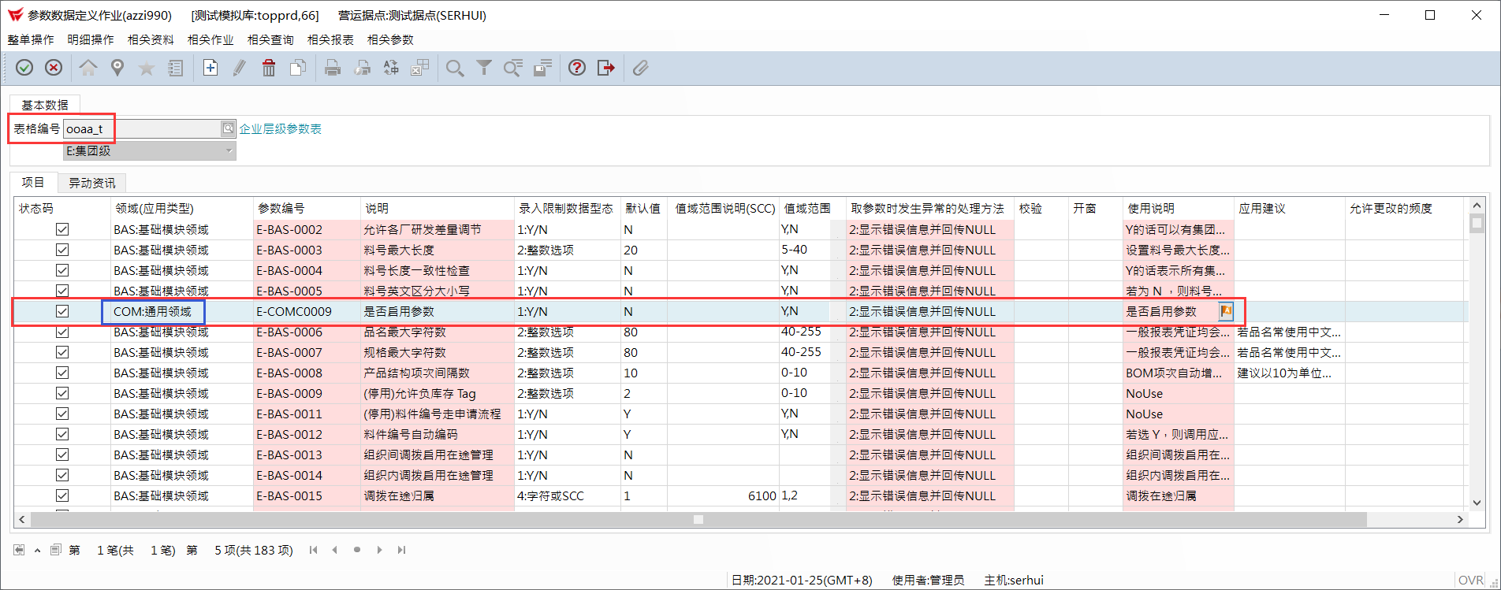Select the 项目 tab
Viewport: 1501px width, 590px height.
[x=33, y=182]
